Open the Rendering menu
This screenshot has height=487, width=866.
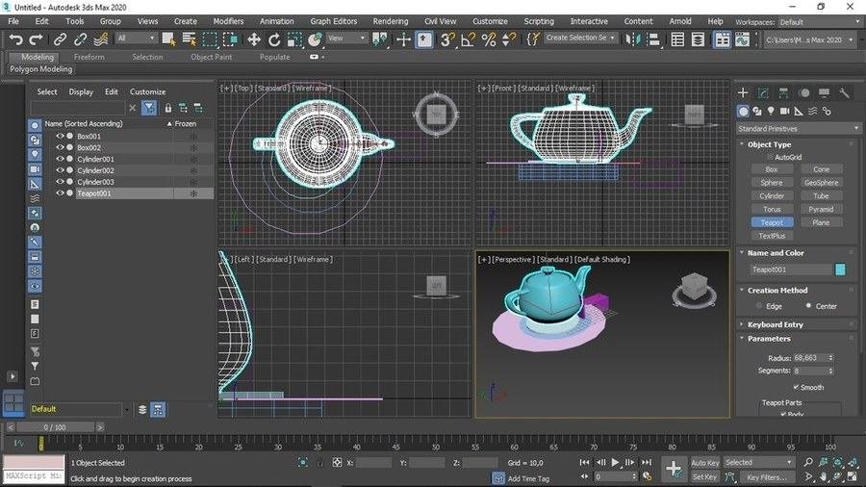click(391, 21)
